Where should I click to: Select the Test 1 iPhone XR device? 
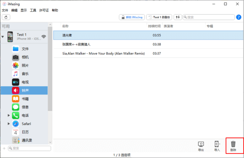[x=24, y=37]
